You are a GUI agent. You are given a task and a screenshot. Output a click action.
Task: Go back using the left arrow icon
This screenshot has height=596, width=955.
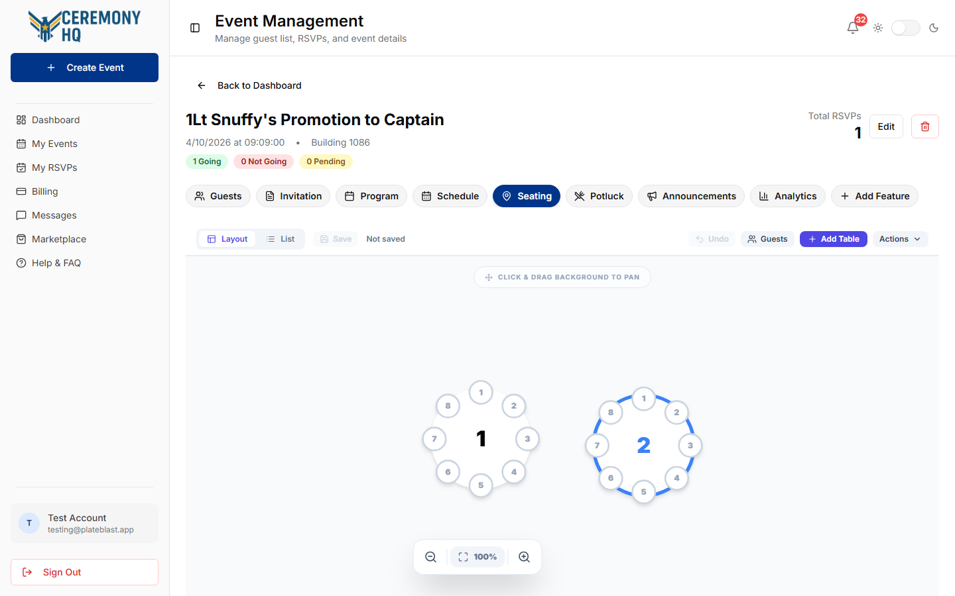(x=202, y=85)
